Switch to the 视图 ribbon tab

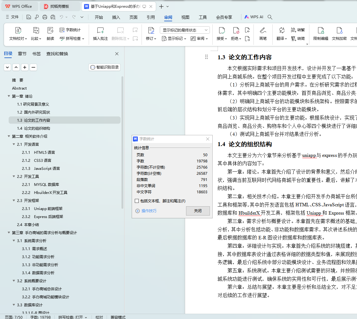[185, 17]
